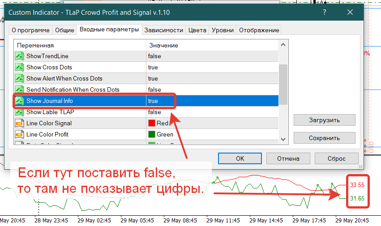
Task: Select the ShowTrendLine variable name
Action: point(47,56)
